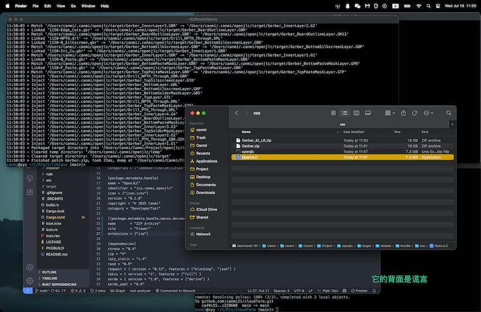The height and width of the screenshot is (312, 481).
Task: Click Prettier in VS Code status bar
Action: tap(361, 291)
